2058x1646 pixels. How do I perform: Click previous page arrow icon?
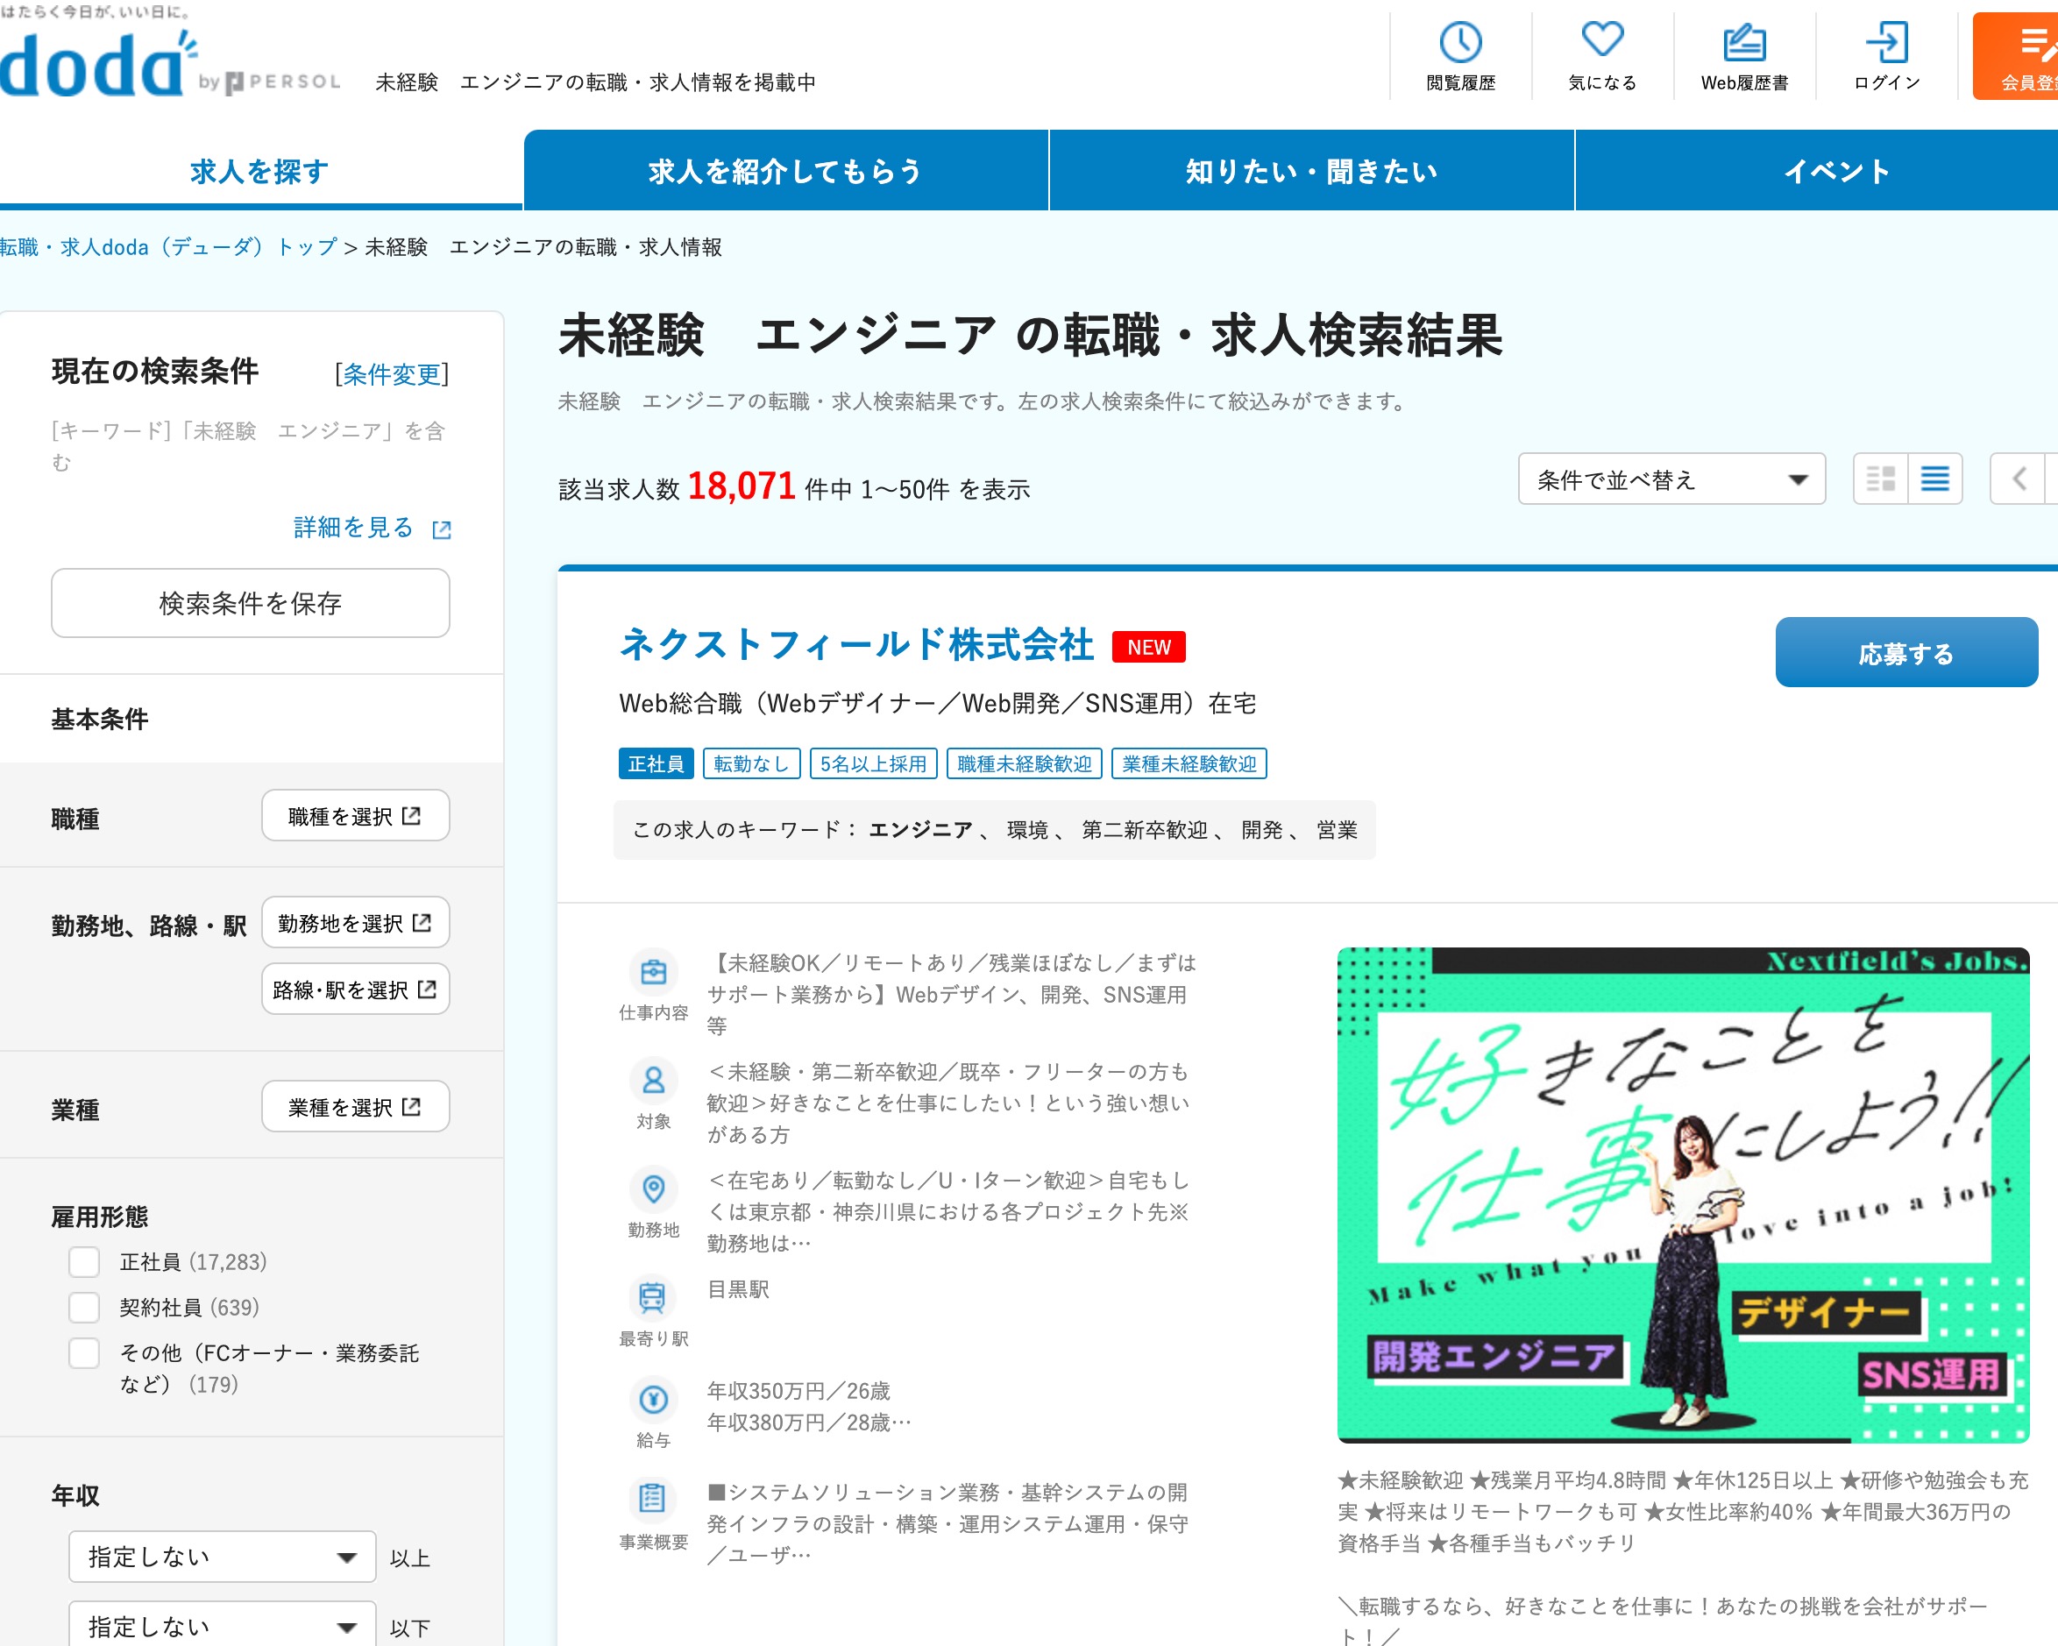2018,479
